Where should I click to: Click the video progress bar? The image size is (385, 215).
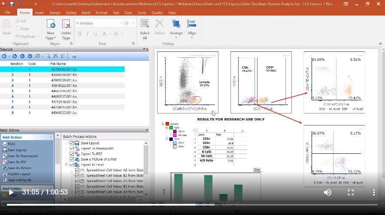[192, 204]
